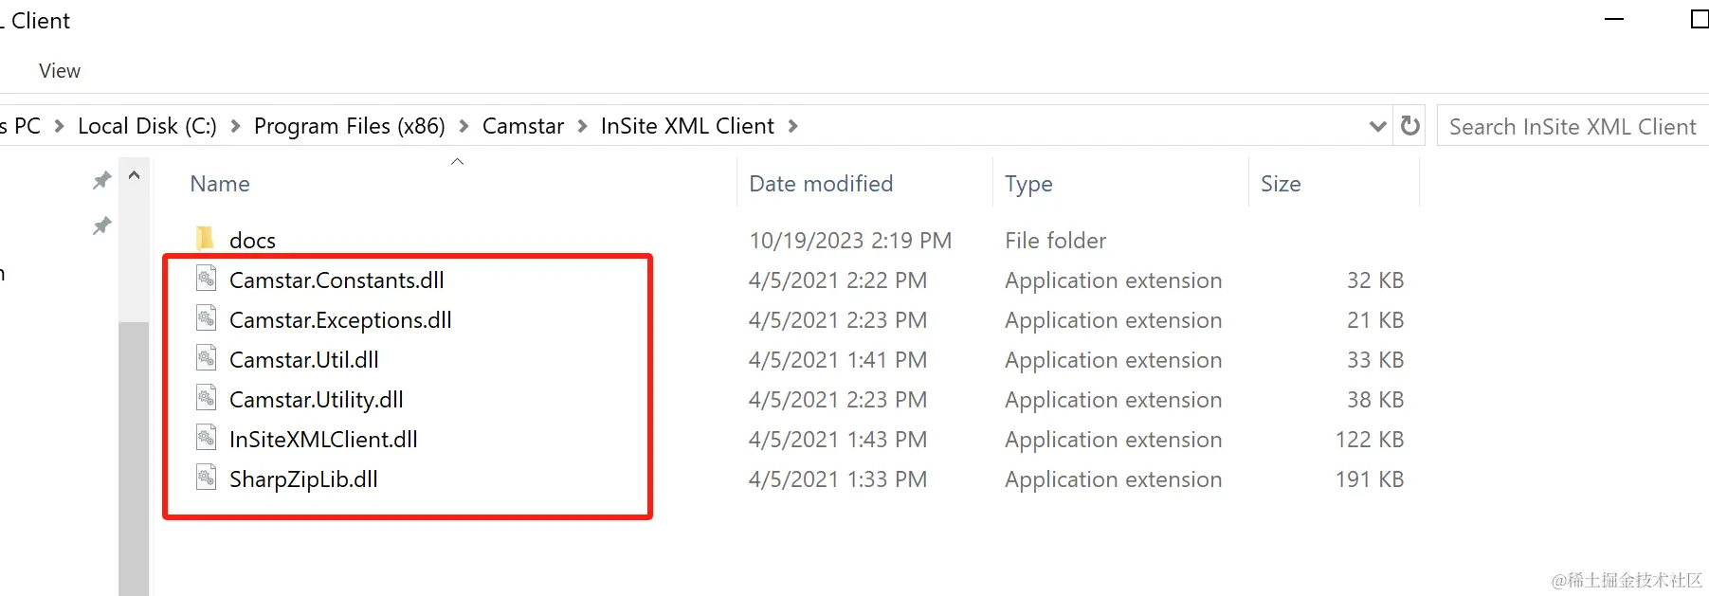Image resolution: width=1709 pixels, height=596 pixels.
Task: Click the Search InSite XML Client box
Action: pos(1573,126)
